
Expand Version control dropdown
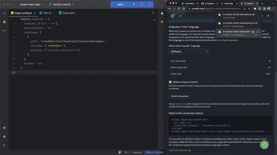click(x=61, y=4)
